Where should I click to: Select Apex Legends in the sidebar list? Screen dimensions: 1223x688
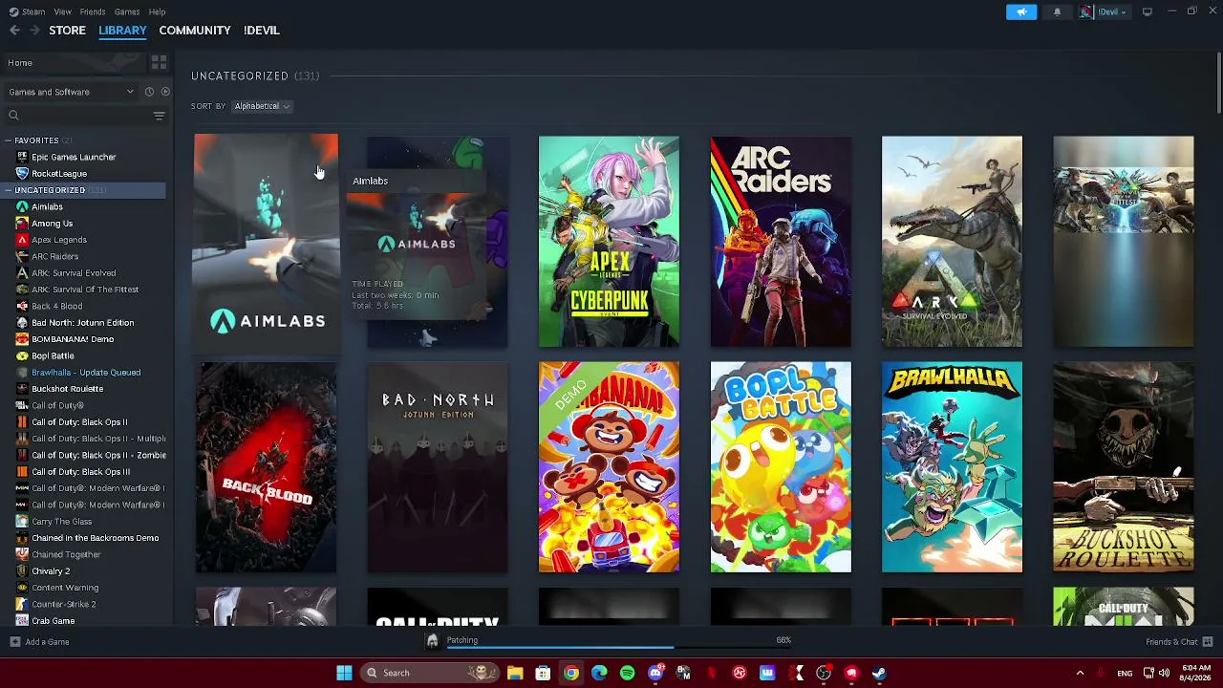pyautogui.click(x=59, y=240)
